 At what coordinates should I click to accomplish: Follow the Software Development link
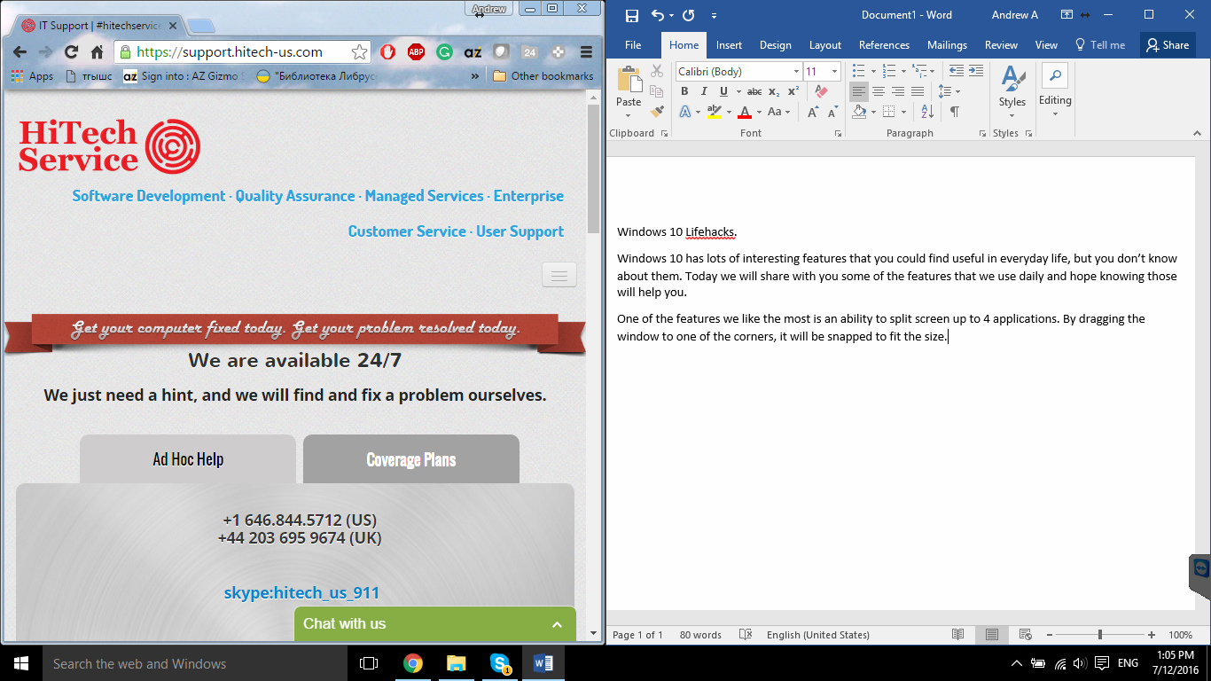[149, 196]
